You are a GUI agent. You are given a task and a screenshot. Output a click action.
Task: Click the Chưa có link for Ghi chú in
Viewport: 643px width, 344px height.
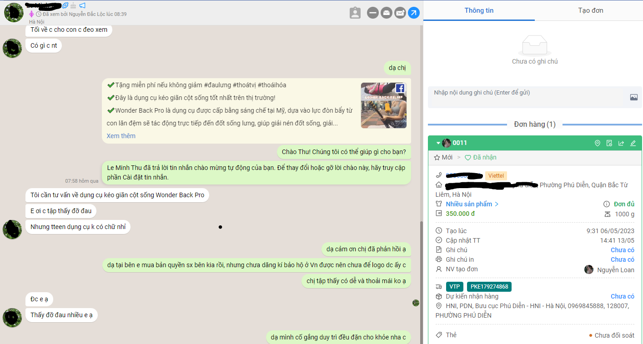[x=623, y=259]
